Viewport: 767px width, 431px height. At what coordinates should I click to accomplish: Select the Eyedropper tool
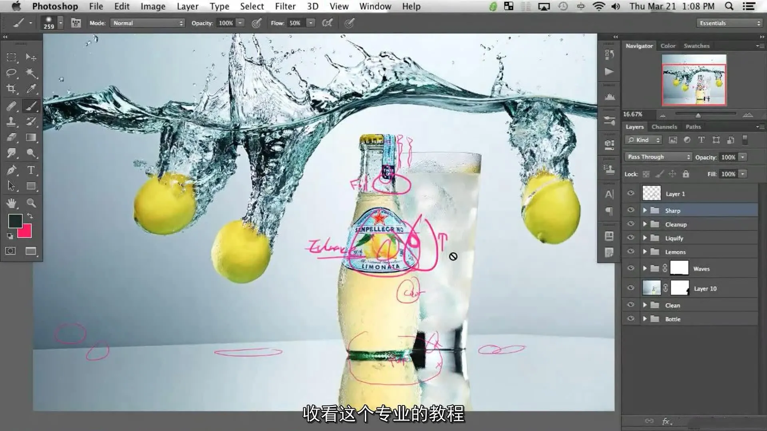(x=31, y=89)
